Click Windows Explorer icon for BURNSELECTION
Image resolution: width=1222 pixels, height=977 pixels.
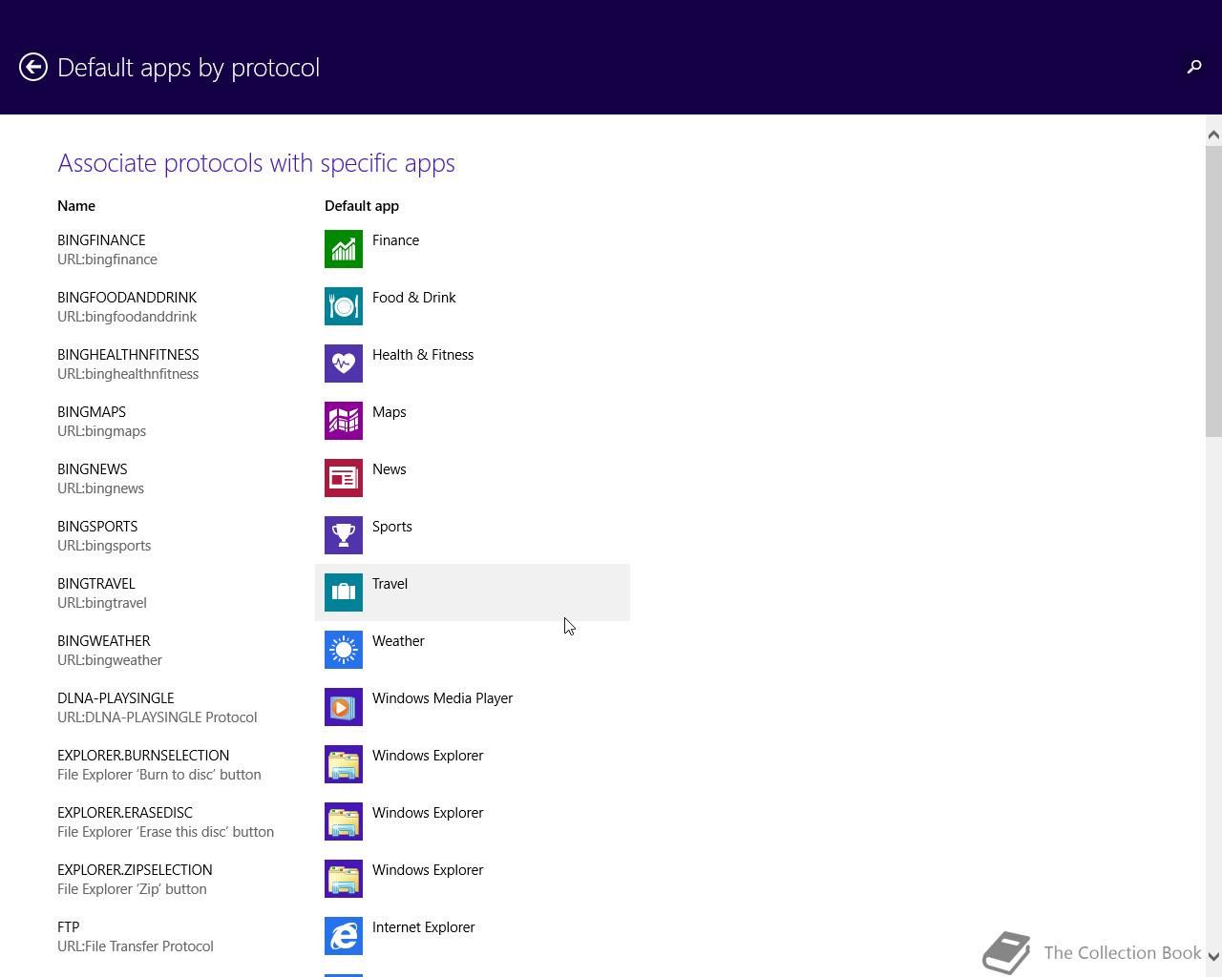(344, 764)
